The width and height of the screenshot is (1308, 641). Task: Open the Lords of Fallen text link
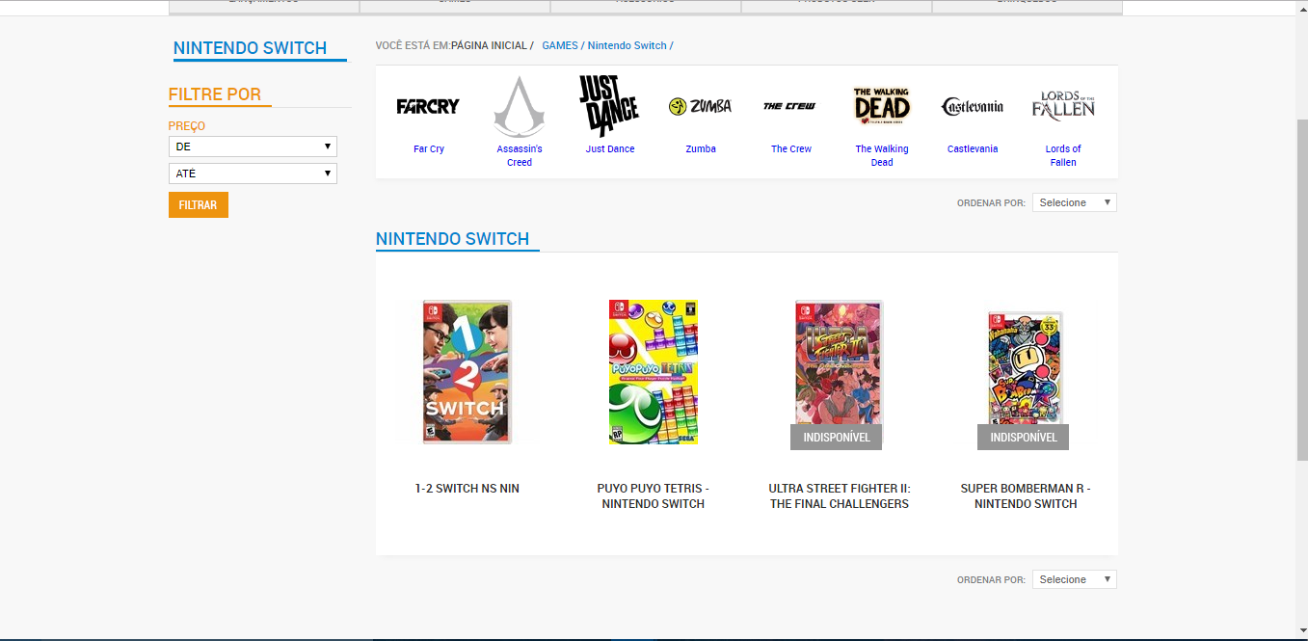point(1063,155)
